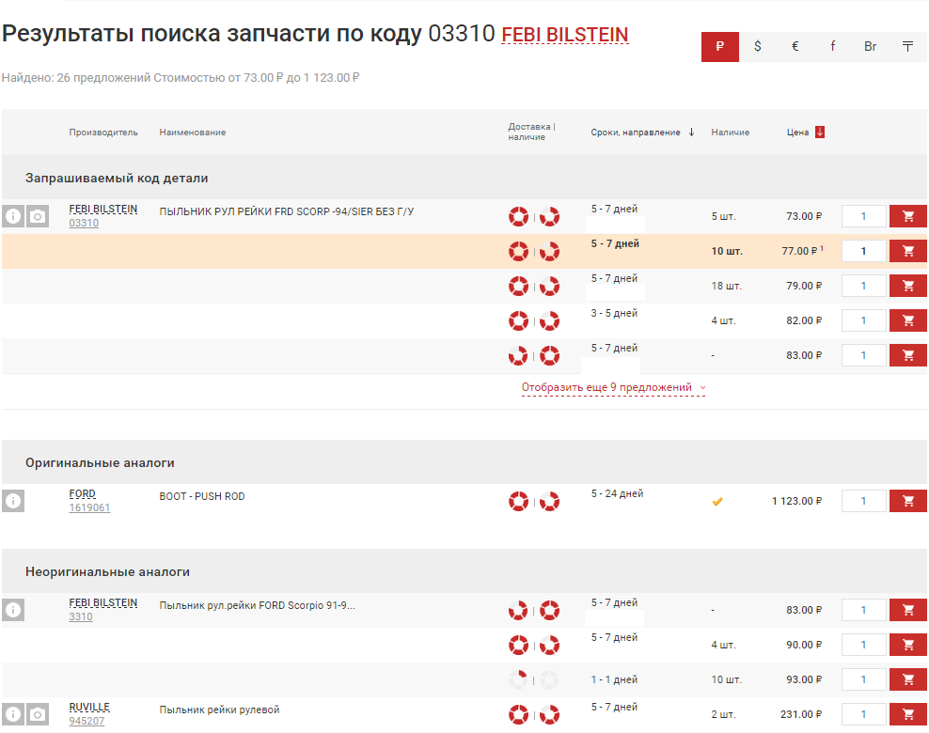Add the 77.00 ₽ offer to cart
The width and height of the screenshot is (929, 733).
(x=907, y=251)
